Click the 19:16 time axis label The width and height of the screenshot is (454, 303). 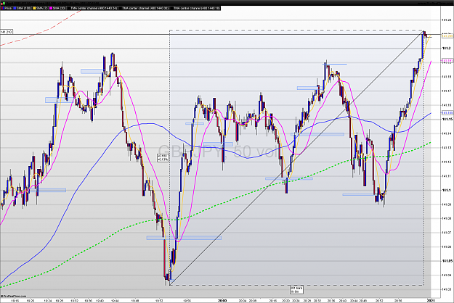(15, 301)
